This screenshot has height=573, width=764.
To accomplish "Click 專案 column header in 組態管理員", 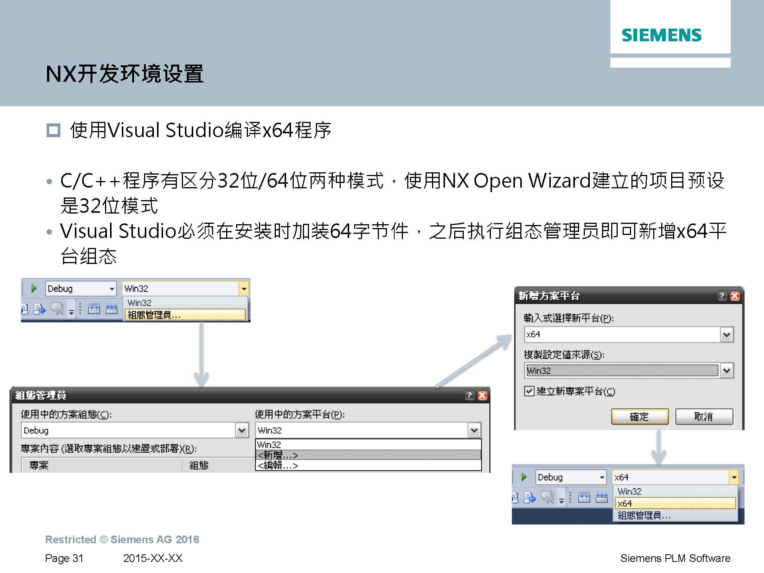I will (39, 465).
